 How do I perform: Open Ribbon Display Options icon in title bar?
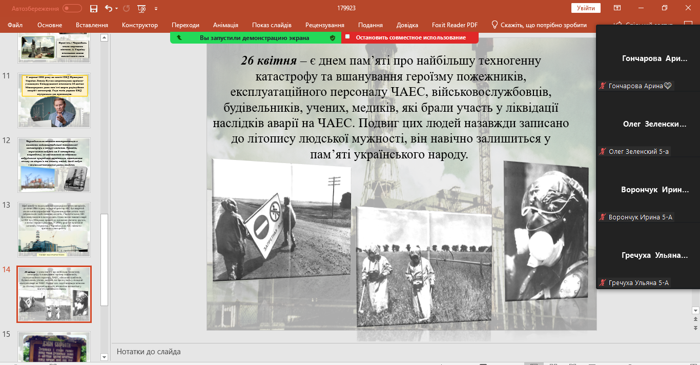pyautogui.click(x=617, y=8)
